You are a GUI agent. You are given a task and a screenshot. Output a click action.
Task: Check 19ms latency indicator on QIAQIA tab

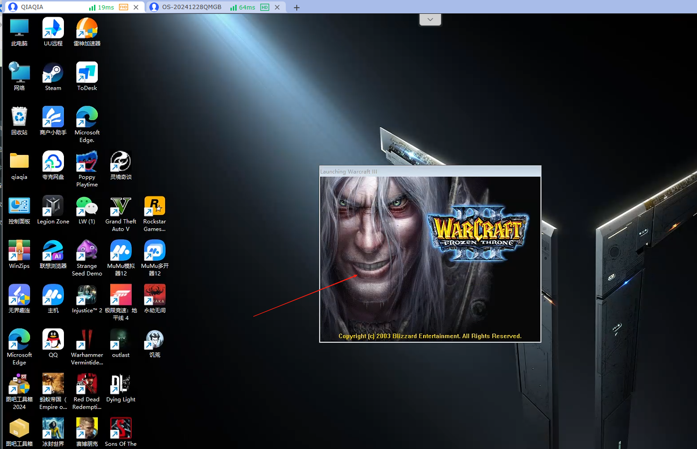[x=101, y=7]
